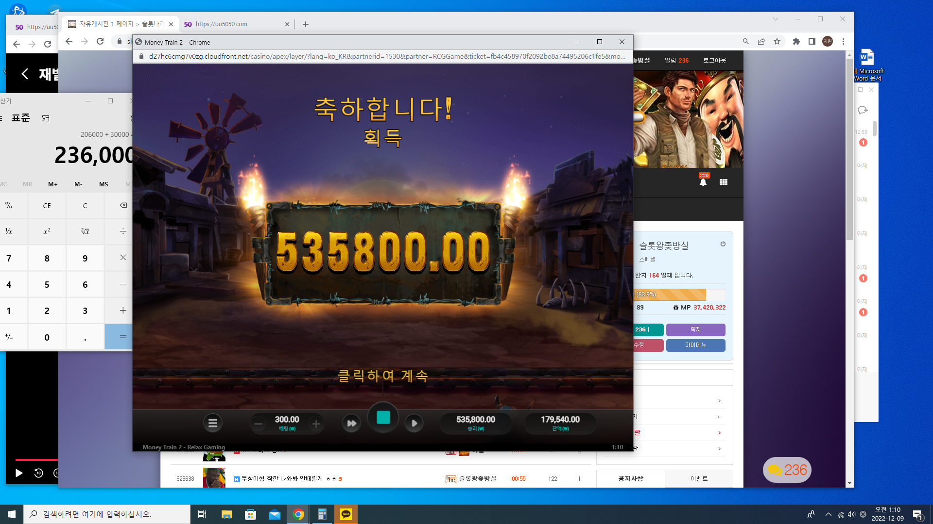Click the calculator square root key
The width and height of the screenshot is (933, 524).
[x=85, y=231]
